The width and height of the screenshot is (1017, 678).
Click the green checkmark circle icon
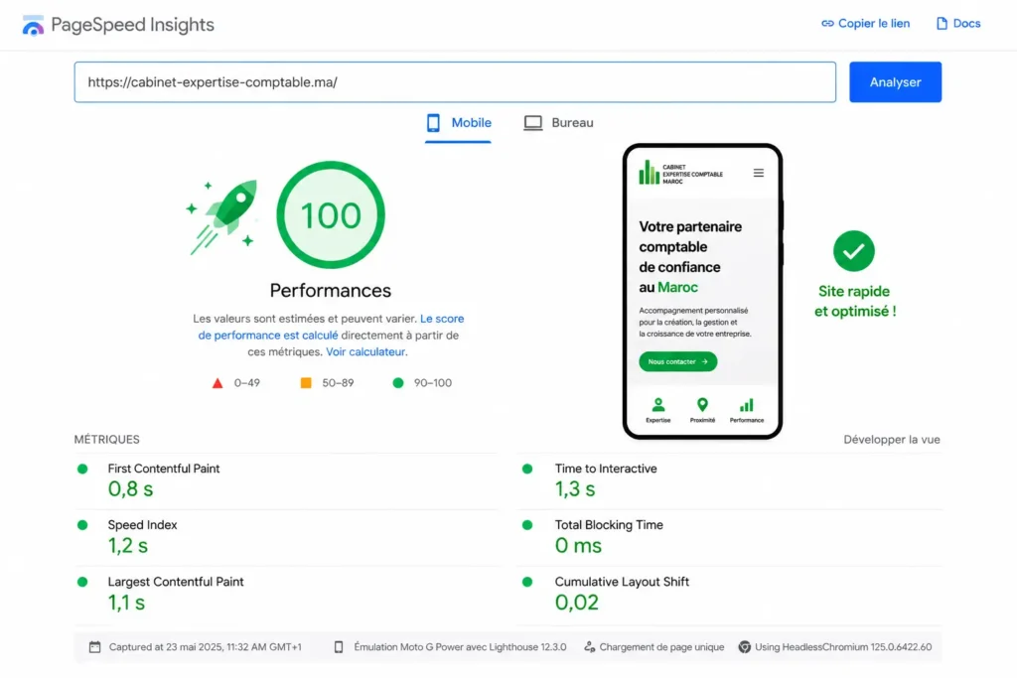coord(853,251)
